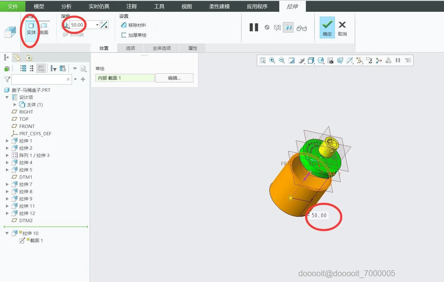
Task: Toggle the 移除材料 (Remove Material) checkbox
Action: [124, 25]
